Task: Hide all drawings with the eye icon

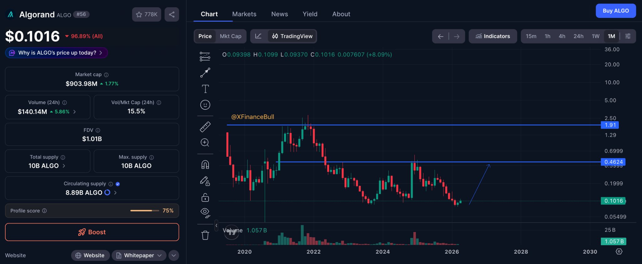Action: (x=205, y=213)
